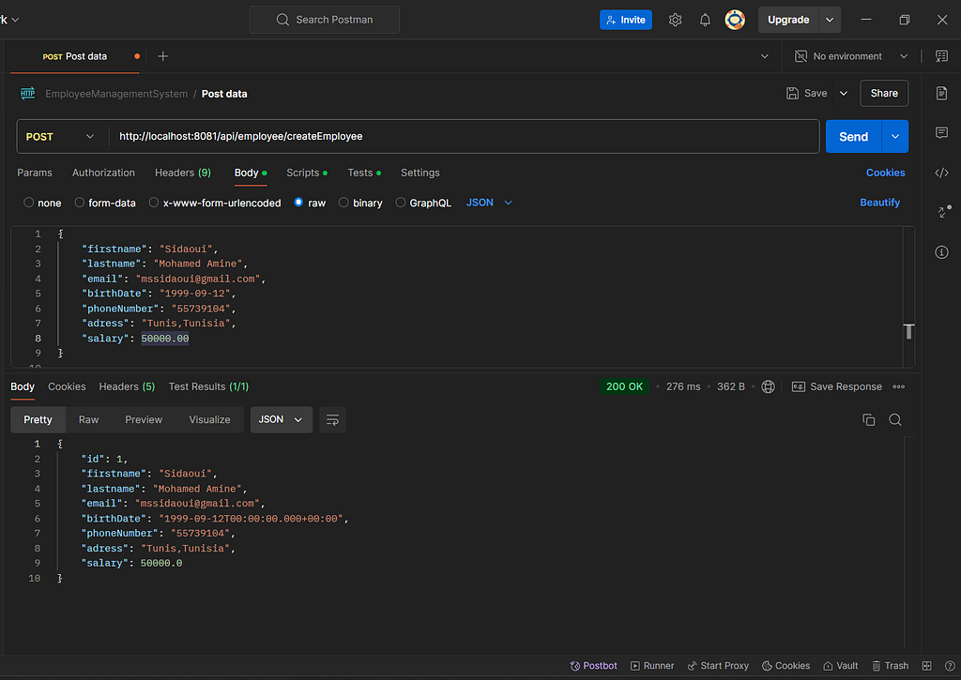Open the Test Results tab
Screen dimensions: 961x680
[208, 386]
